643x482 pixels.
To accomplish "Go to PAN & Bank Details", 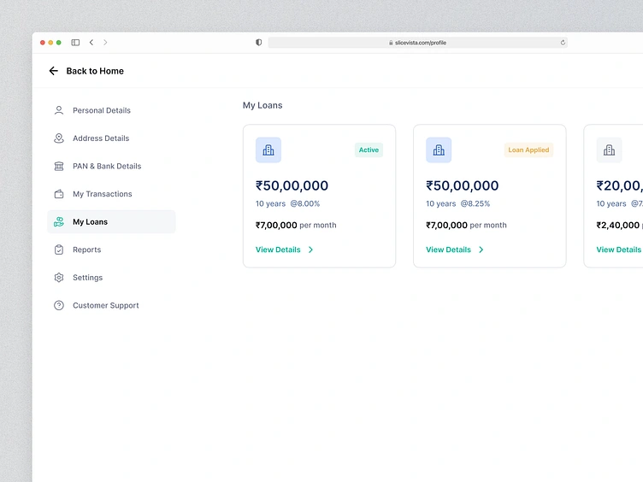I will tap(107, 166).
